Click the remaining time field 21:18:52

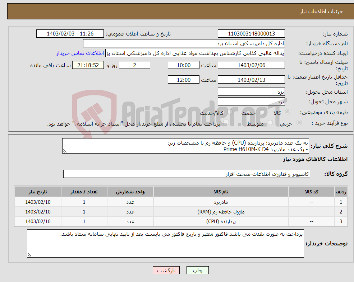[88, 65]
